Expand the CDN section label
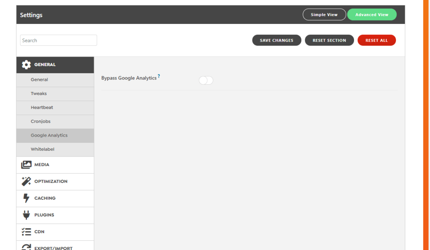Screen dimensions: 430x250 (39, 232)
